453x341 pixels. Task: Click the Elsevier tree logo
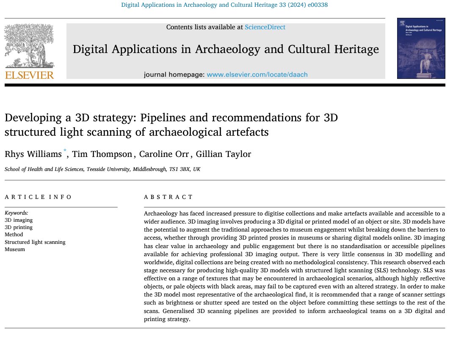click(x=29, y=46)
